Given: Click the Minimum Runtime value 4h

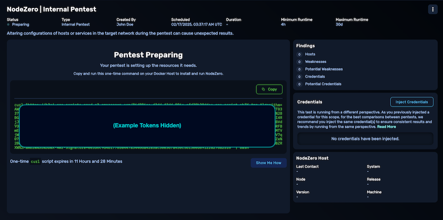Looking at the screenshot, I should pos(283,24).
